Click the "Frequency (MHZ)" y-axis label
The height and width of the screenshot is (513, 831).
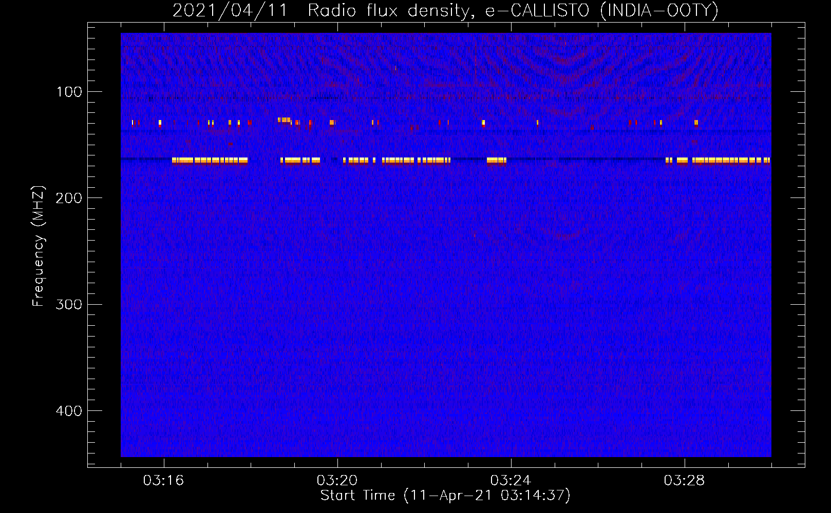39,246
